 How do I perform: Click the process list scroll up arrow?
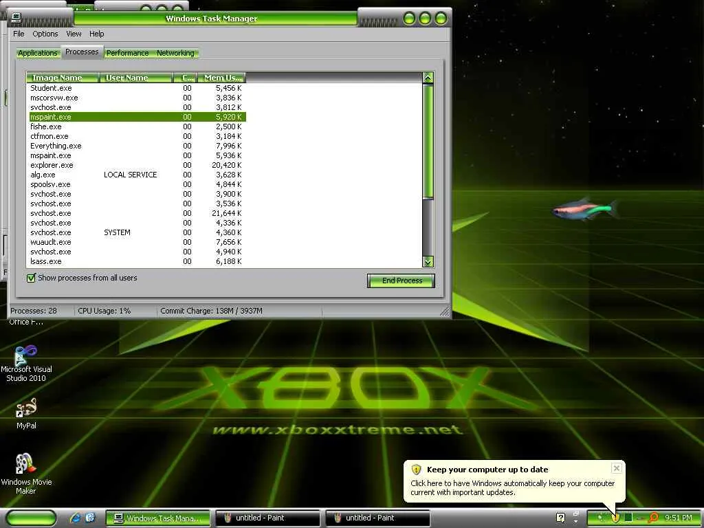[x=428, y=78]
